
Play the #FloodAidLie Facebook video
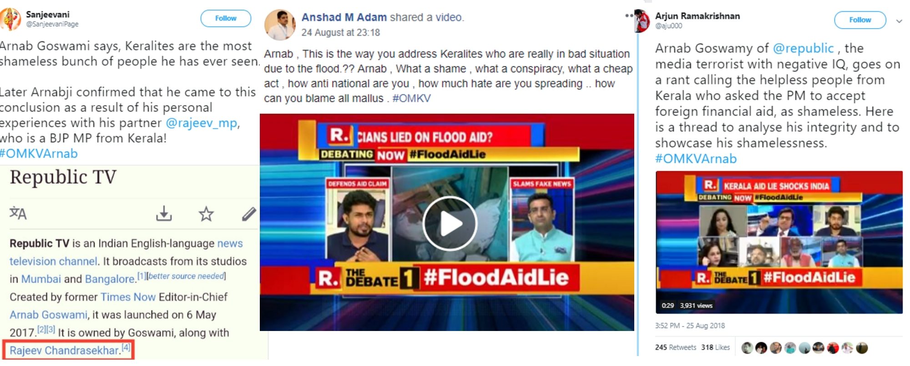(x=450, y=223)
